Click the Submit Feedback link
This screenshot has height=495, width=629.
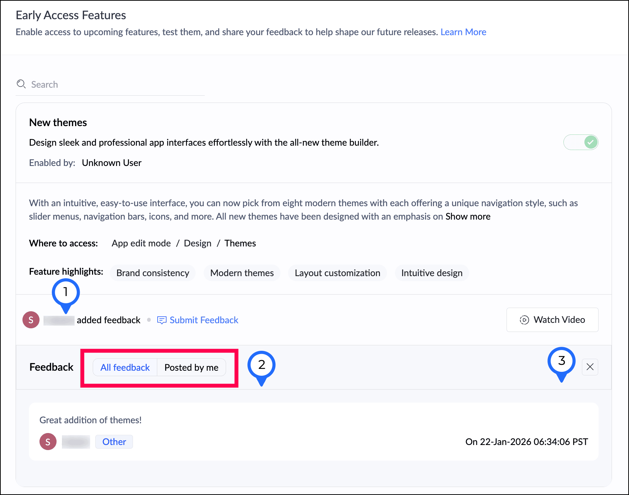[x=204, y=320]
